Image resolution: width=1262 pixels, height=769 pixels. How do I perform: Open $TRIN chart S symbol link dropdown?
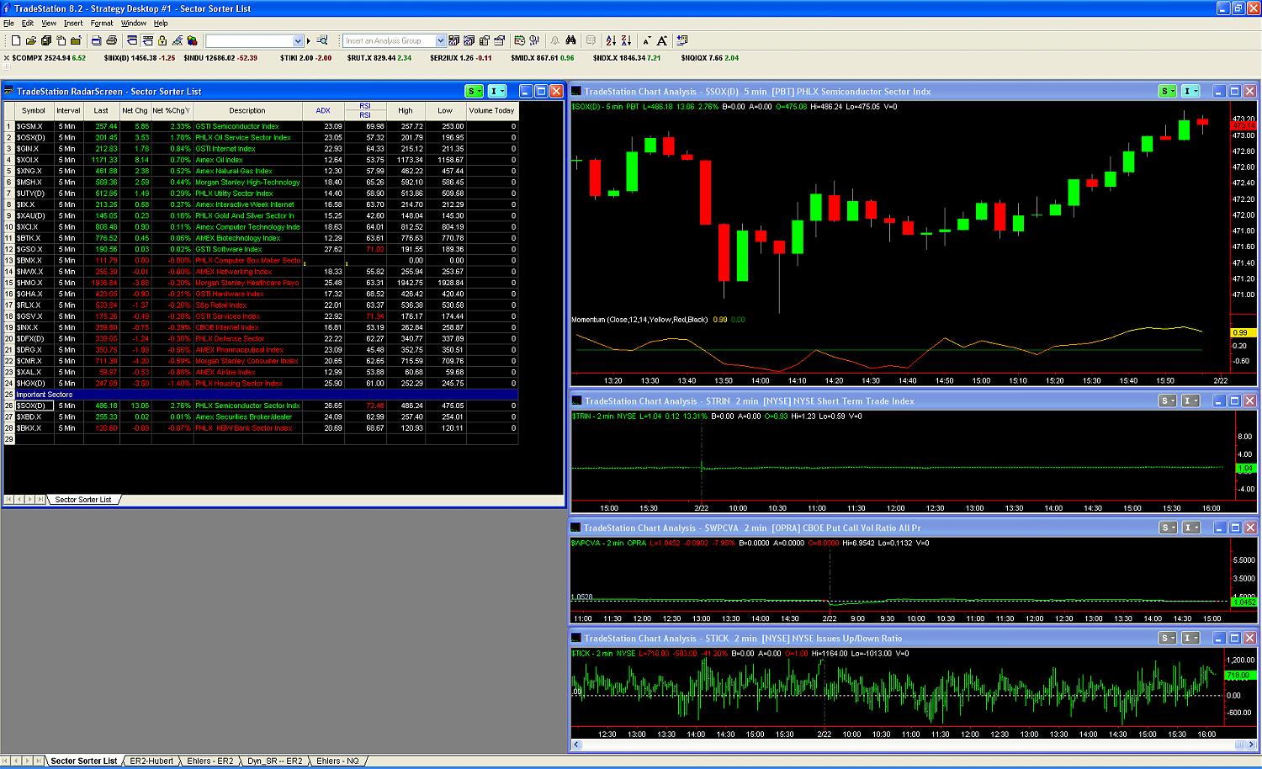[x=1168, y=400]
